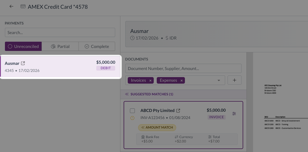308x152 pixels.
Task: Click the credit card icon in header
Action: [23, 7]
